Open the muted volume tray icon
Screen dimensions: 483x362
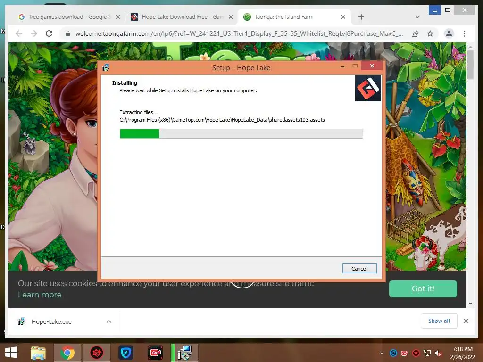click(x=439, y=353)
